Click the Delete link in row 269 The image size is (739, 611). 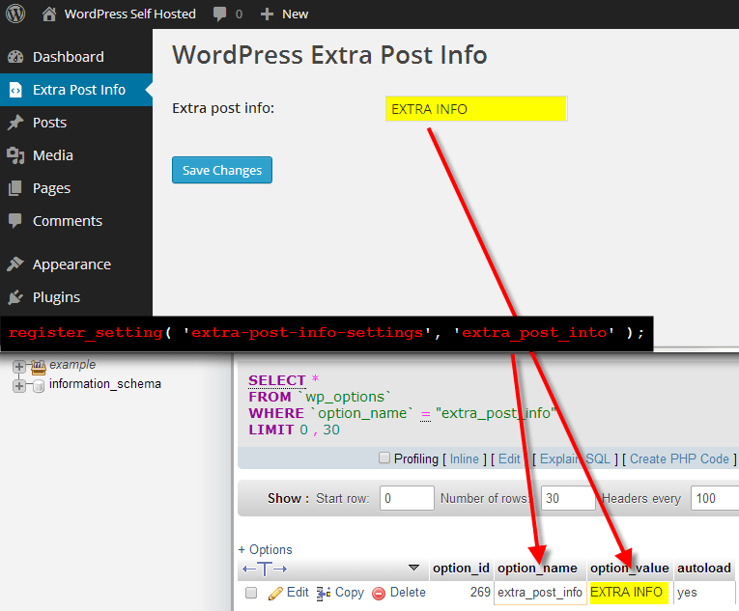click(408, 592)
